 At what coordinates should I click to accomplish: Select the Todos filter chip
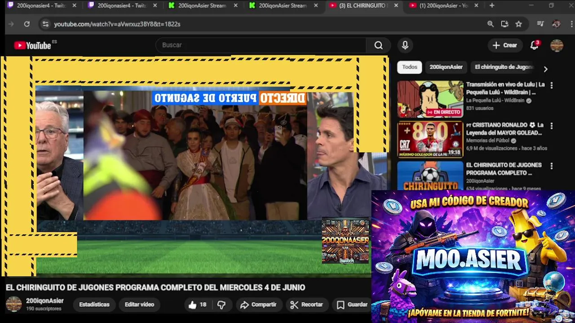[x=410, y=67]
